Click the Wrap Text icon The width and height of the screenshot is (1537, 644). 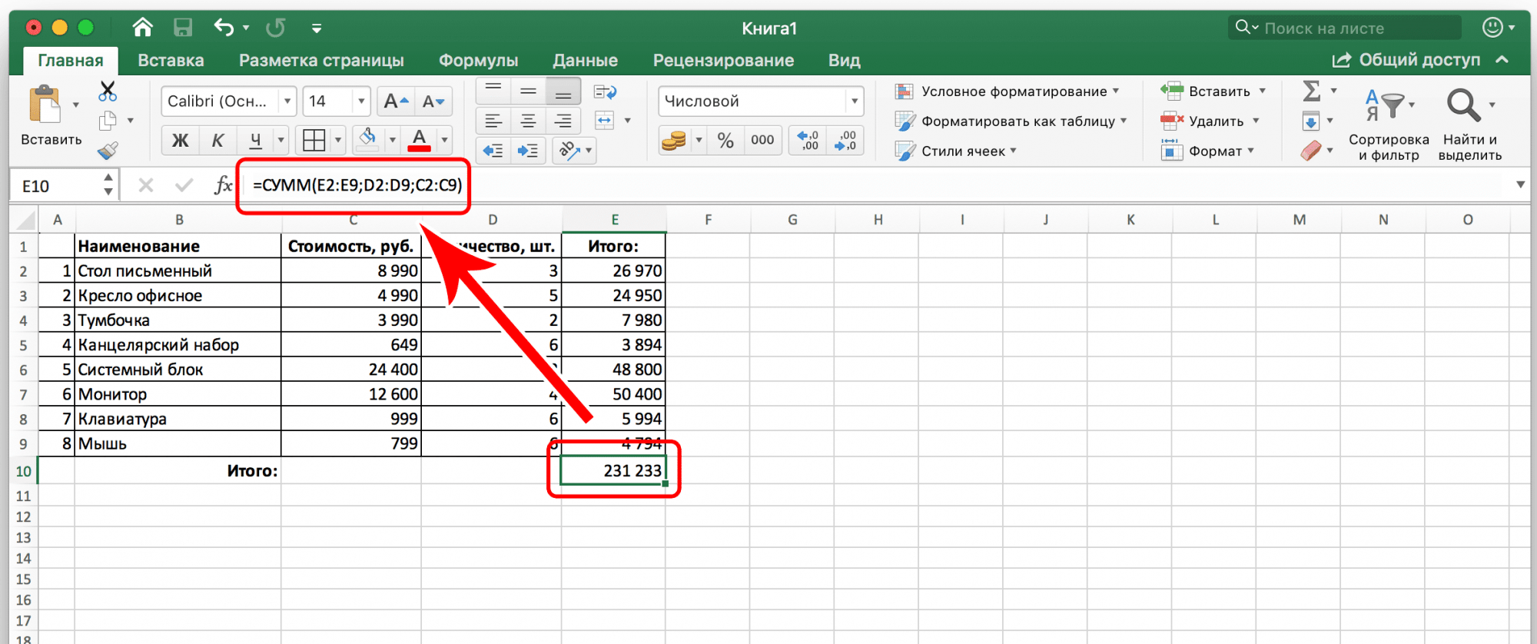[606, 92]
